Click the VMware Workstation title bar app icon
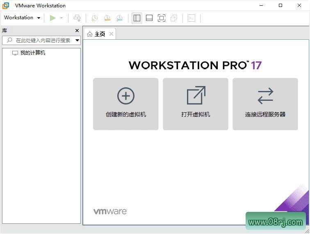 pyautogui.click(x=6, y=6)
